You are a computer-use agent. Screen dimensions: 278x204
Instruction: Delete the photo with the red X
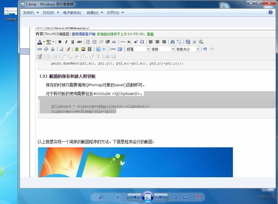pos(198,197)
